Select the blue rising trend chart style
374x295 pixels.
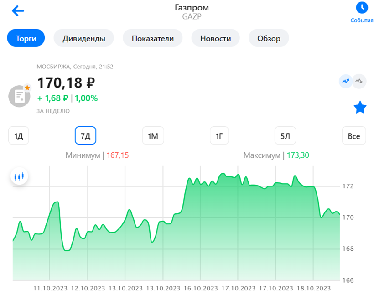[x=345, y=81]
